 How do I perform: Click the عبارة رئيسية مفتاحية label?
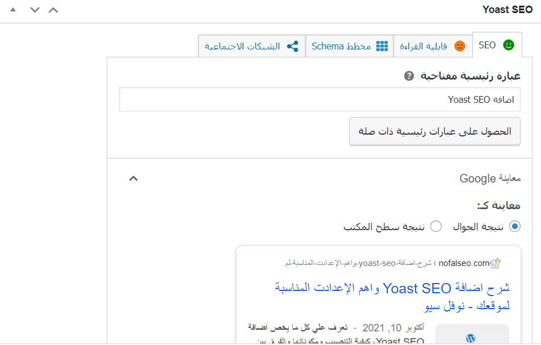470,76
